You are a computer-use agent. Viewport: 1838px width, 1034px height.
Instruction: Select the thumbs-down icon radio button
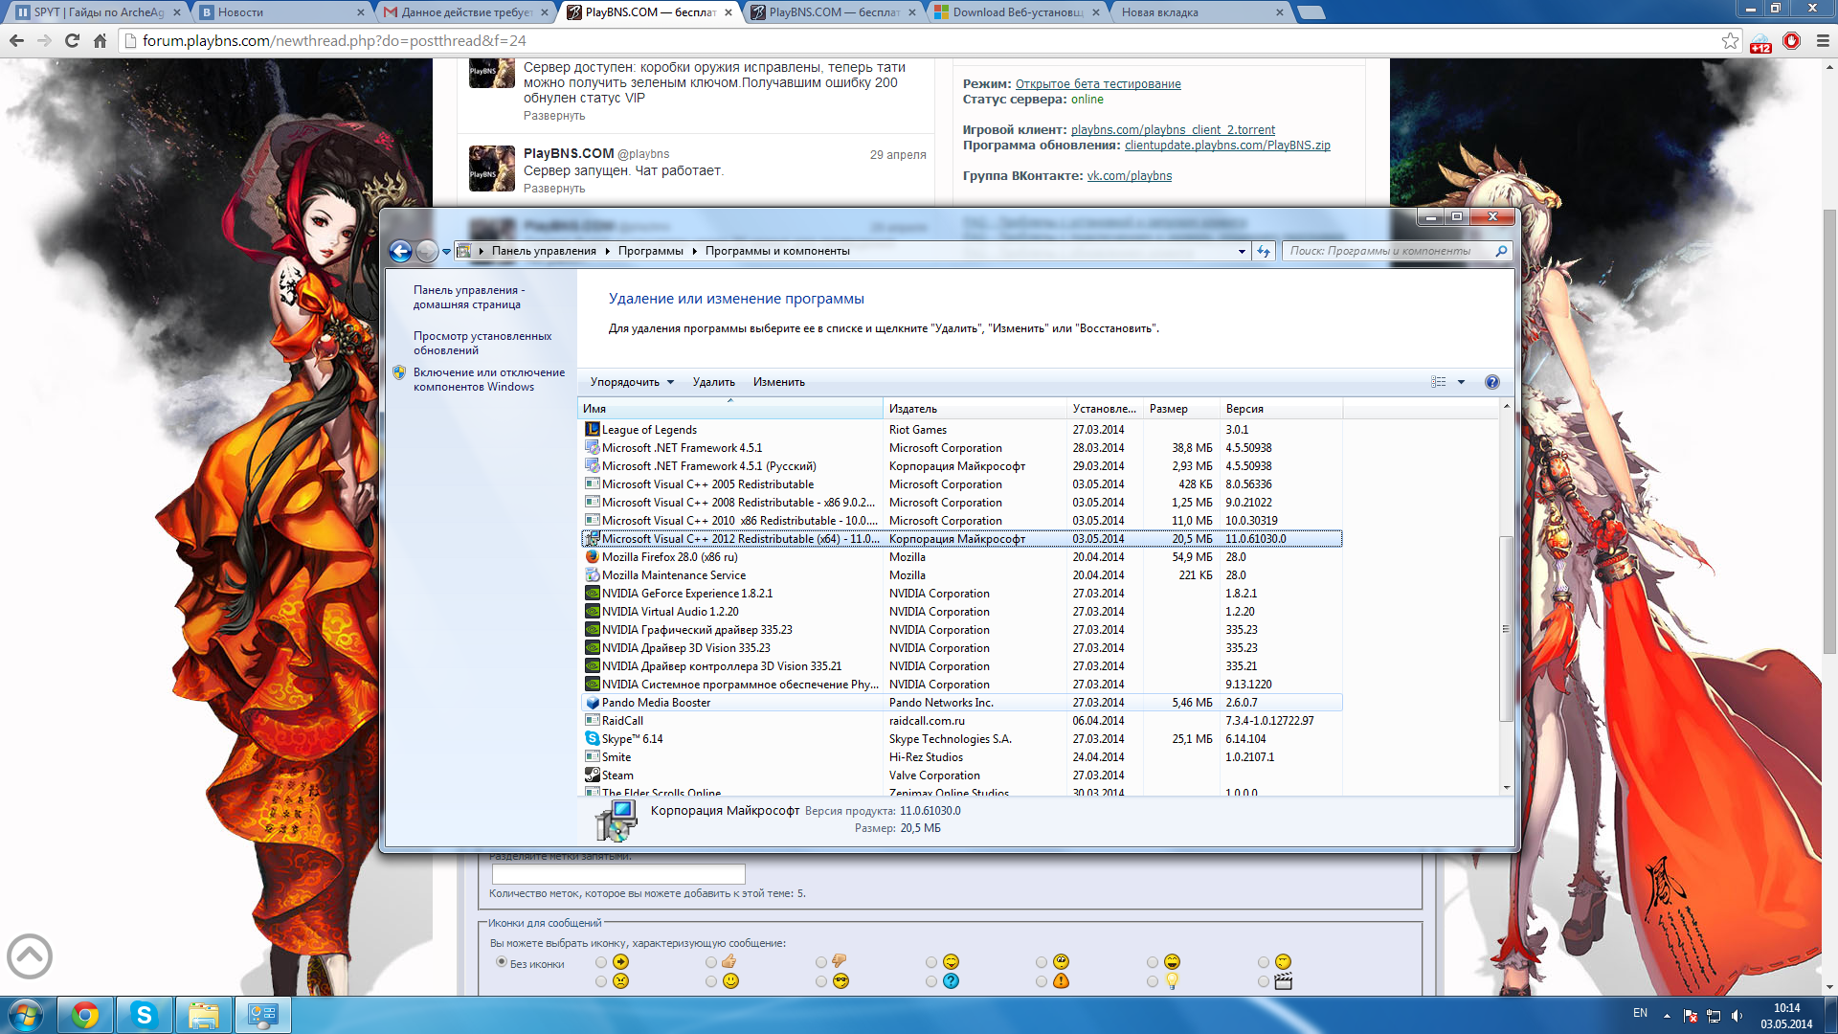[821, 962]
